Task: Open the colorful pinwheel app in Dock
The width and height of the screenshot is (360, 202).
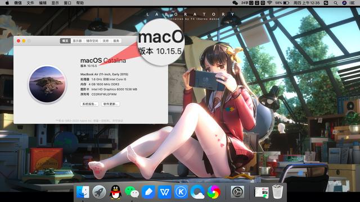Action: [x=214, y=192]
